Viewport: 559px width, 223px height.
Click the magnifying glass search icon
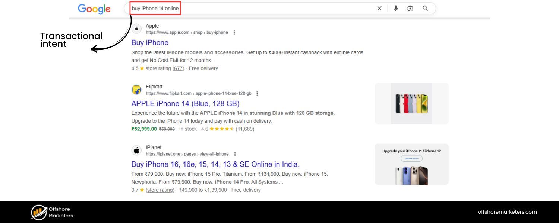click(425, 8)
